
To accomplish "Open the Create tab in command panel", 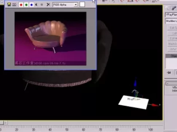I will click(x=168, y=8).
